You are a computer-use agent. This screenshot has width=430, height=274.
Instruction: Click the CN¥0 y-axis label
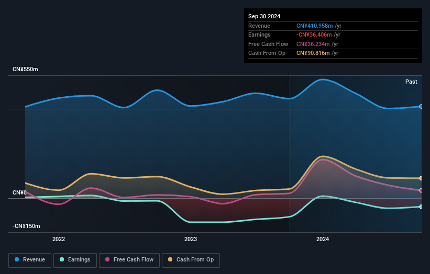pos(19,193)
